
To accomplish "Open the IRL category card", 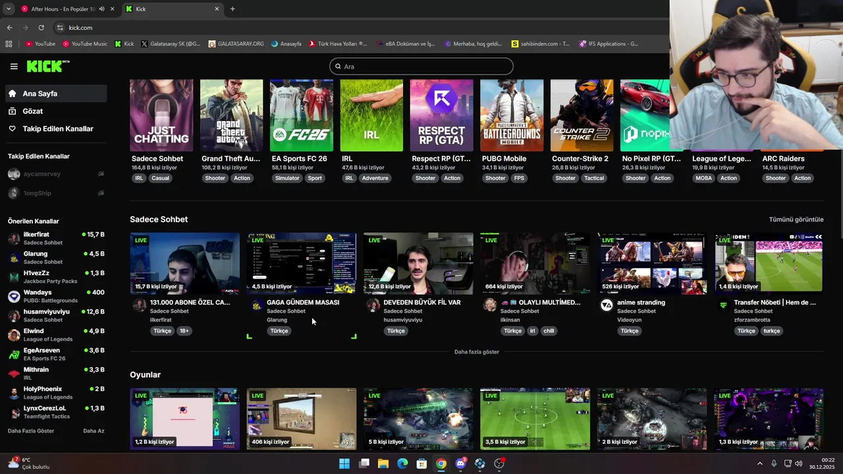I will click(371, 115).
